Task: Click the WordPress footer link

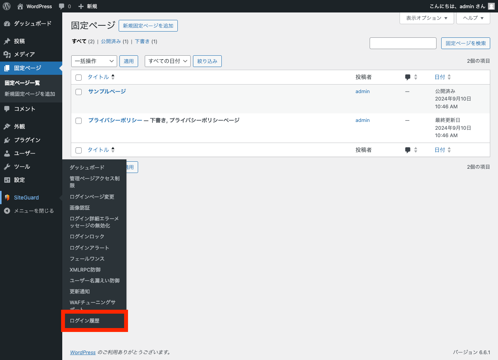Action: pyautogui.click(x=83, y=352)
